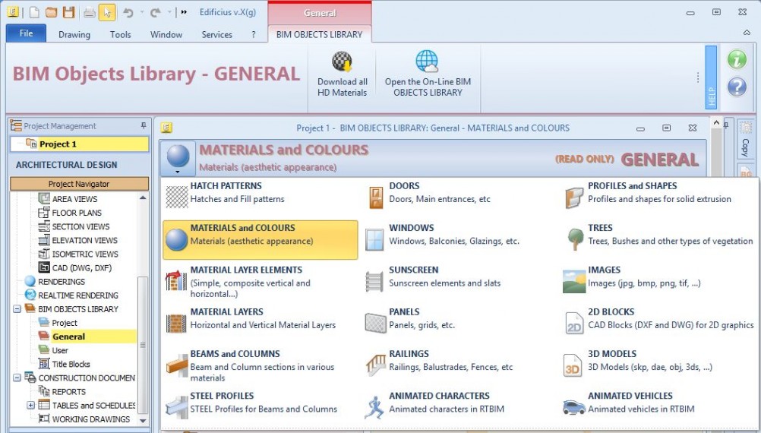The image size is (761, 433).
Task: Choose DOORS category icon
Action: 376,198
